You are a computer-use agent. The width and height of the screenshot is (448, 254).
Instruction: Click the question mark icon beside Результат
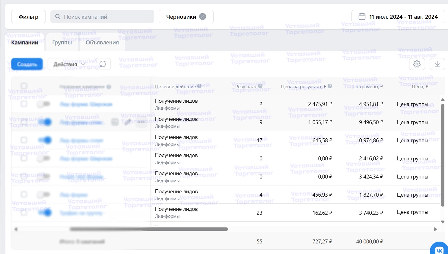[x=260, y=86]
